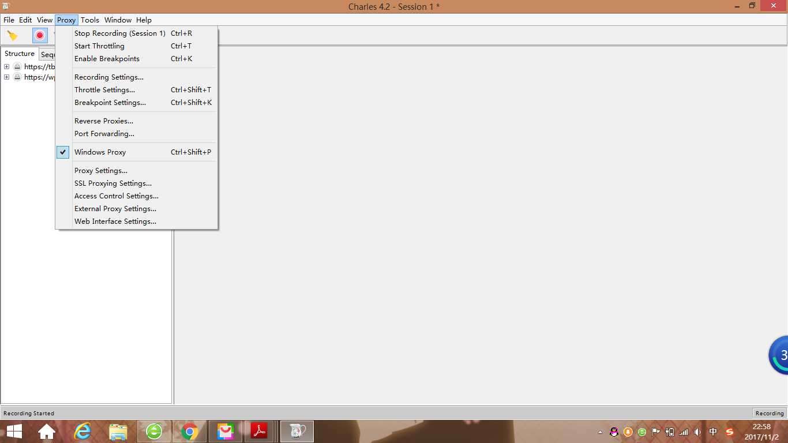Click the volume speaker tray icon

(x=697, y=432)
